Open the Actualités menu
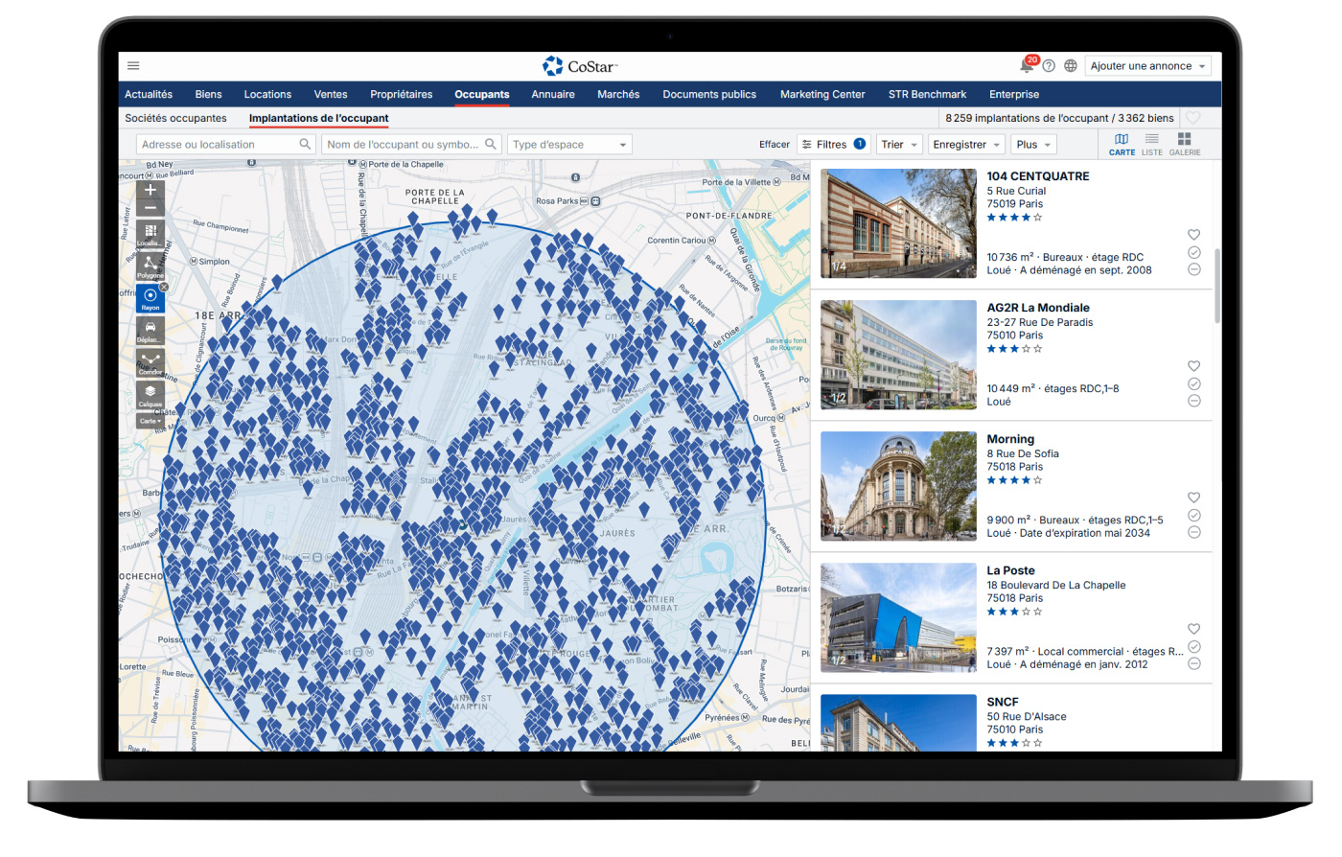 click(149, 94)
